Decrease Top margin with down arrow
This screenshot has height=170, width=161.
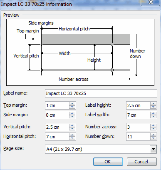pos(72,107)
